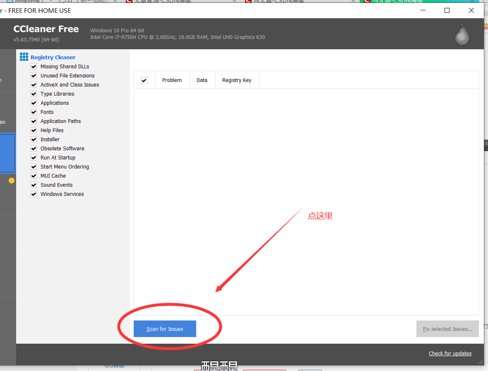The height and width of the screenshot is (371, 488).
Task: Uncheck ActiveX and Class Issues
Action: tap(34, 84)
